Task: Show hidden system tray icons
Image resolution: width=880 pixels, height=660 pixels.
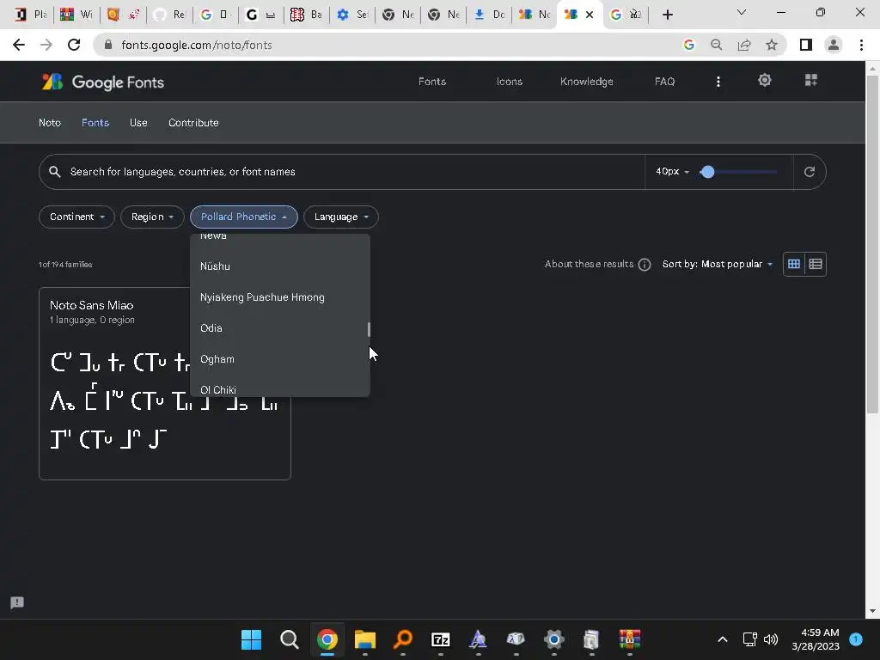Action: pos(723,639)
